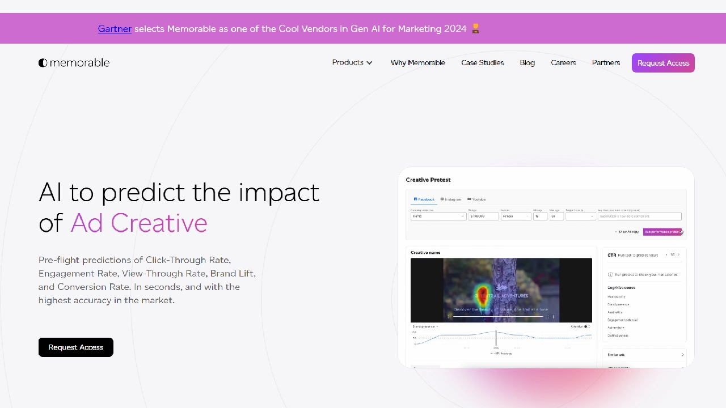Click the info icon beside the mandatories message
This screenshot has height=408, width=726.
tap(610, 274)
